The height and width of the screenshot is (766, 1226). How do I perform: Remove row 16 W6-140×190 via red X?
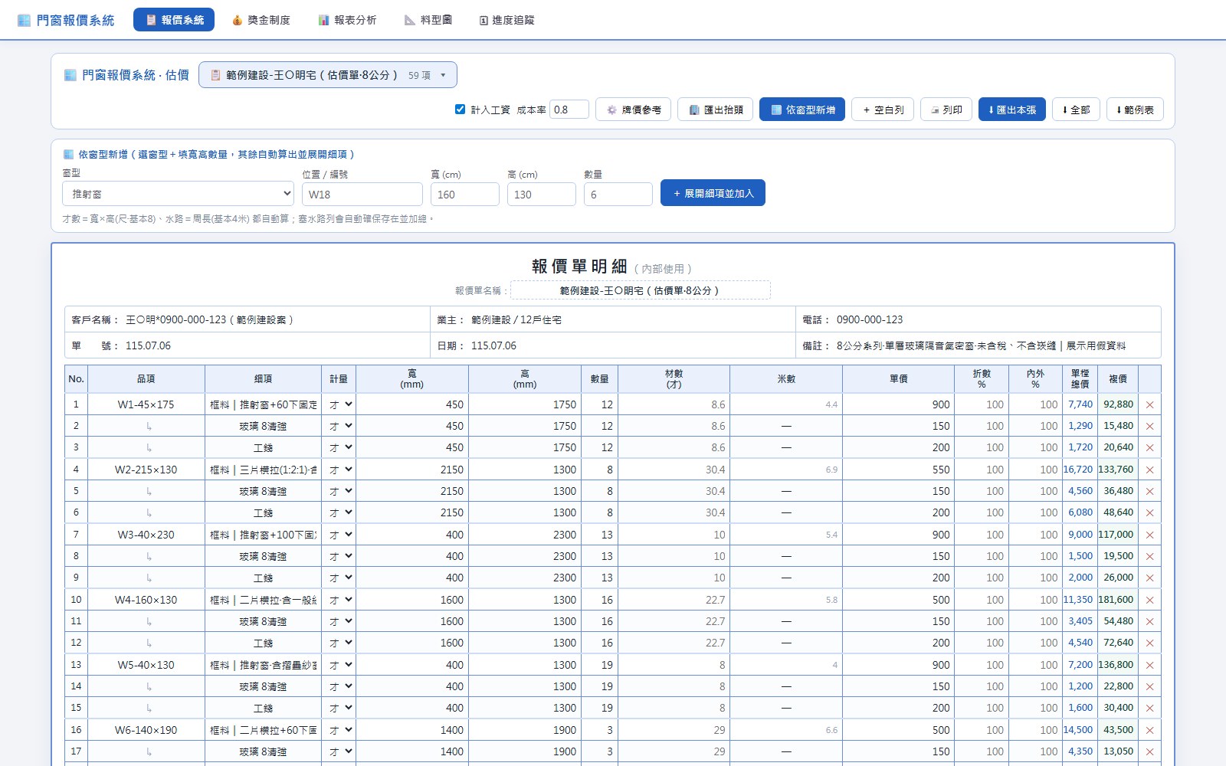tap(1149, 730)
